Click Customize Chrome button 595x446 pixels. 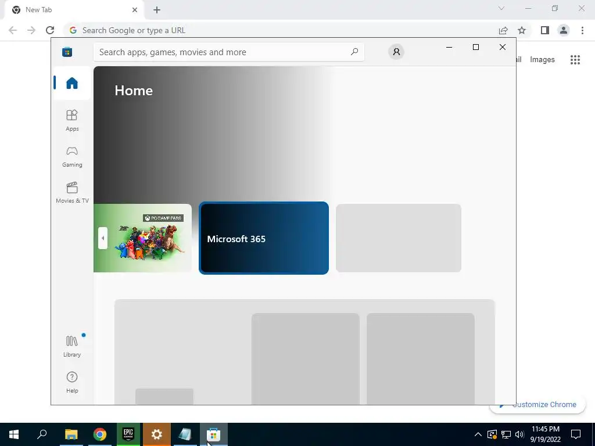click(x=538, y=405)
